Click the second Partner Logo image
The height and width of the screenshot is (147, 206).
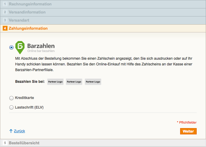(x=74, y=82)
